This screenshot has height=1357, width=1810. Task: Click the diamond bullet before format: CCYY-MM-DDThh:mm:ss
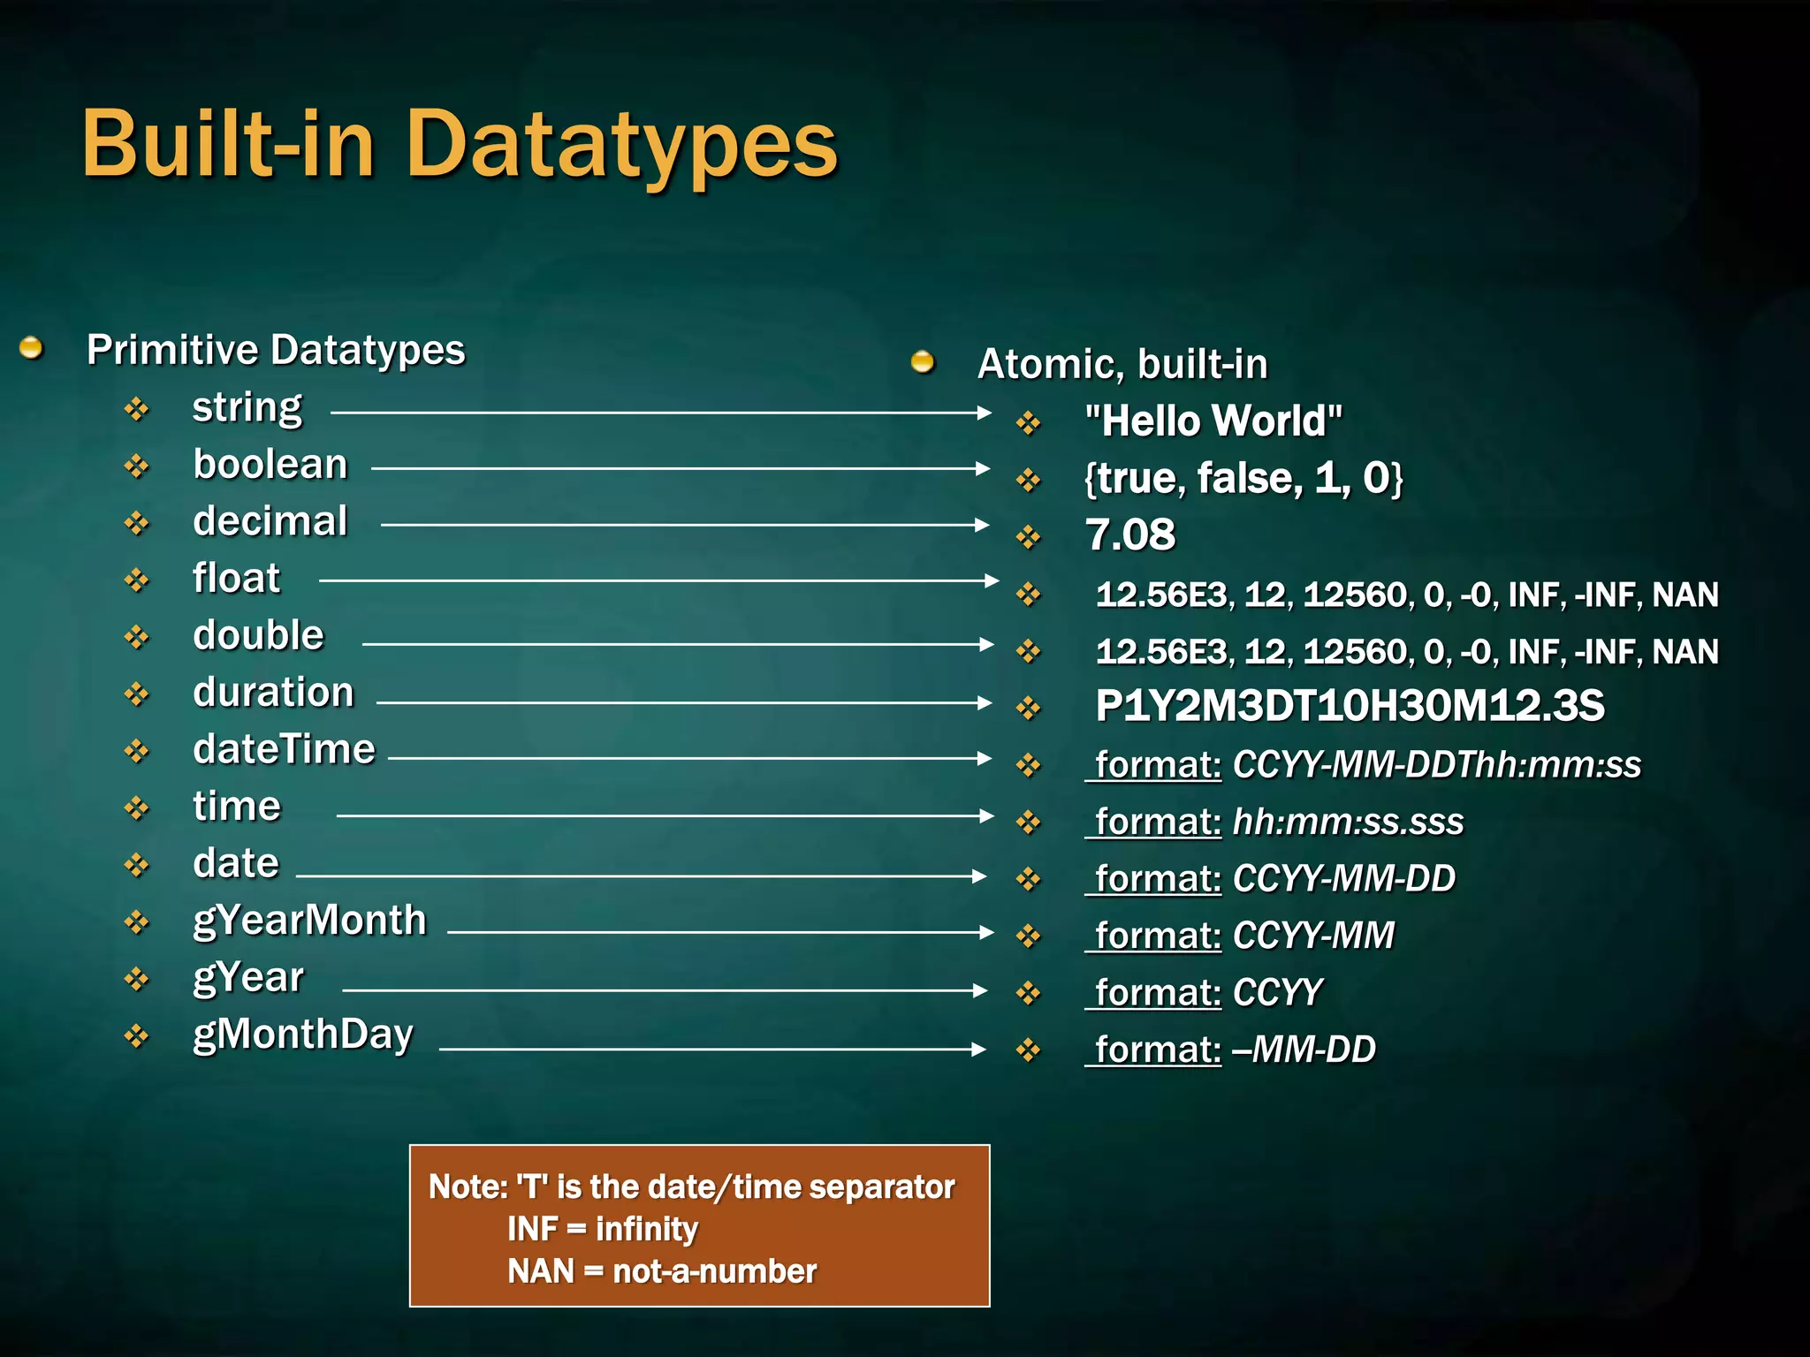(1029, 765)
